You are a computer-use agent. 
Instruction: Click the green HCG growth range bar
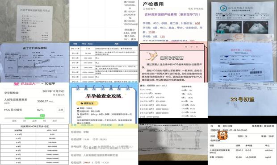pos(35,118)
